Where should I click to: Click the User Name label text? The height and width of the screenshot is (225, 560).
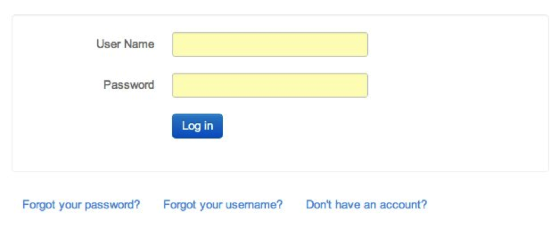coord(125,44)
